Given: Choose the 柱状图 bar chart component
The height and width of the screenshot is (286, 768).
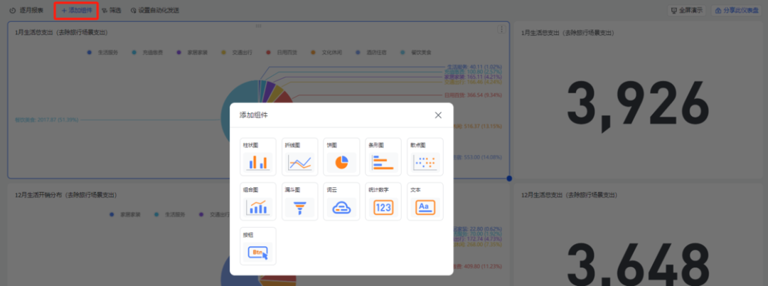Looking at the screenshot, I should pyautogui.click(x=257, y=157).
